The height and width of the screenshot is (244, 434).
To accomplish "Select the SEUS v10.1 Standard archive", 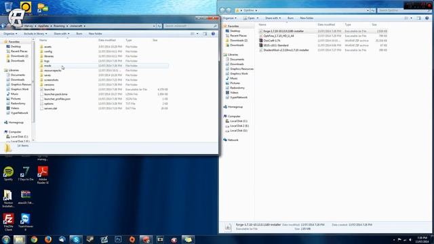I will click(276, 45).
